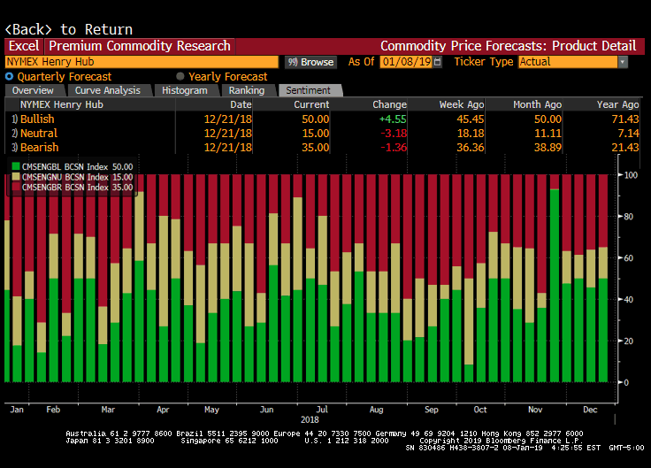Viewport: 651px width, 468px height.
Task: Click tan CMSENGNU legend swatch
Action: click(16, 177)
